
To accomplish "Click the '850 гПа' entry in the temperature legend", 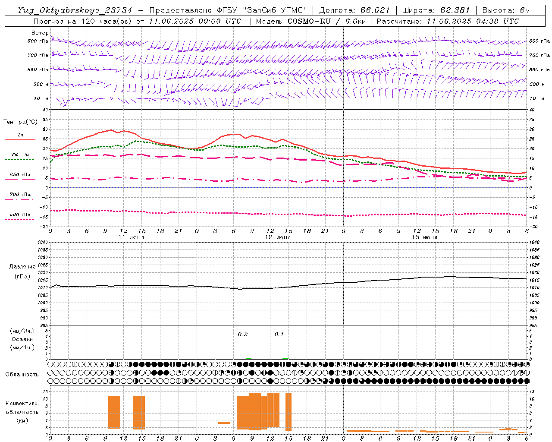I will coord(20,175).
